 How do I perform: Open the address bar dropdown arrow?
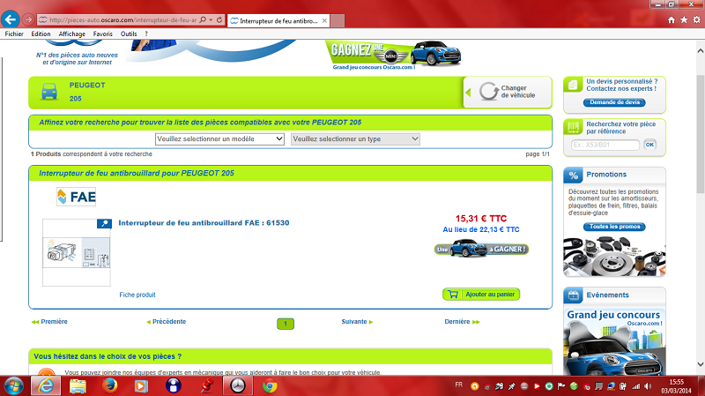(x=211, y=19)
